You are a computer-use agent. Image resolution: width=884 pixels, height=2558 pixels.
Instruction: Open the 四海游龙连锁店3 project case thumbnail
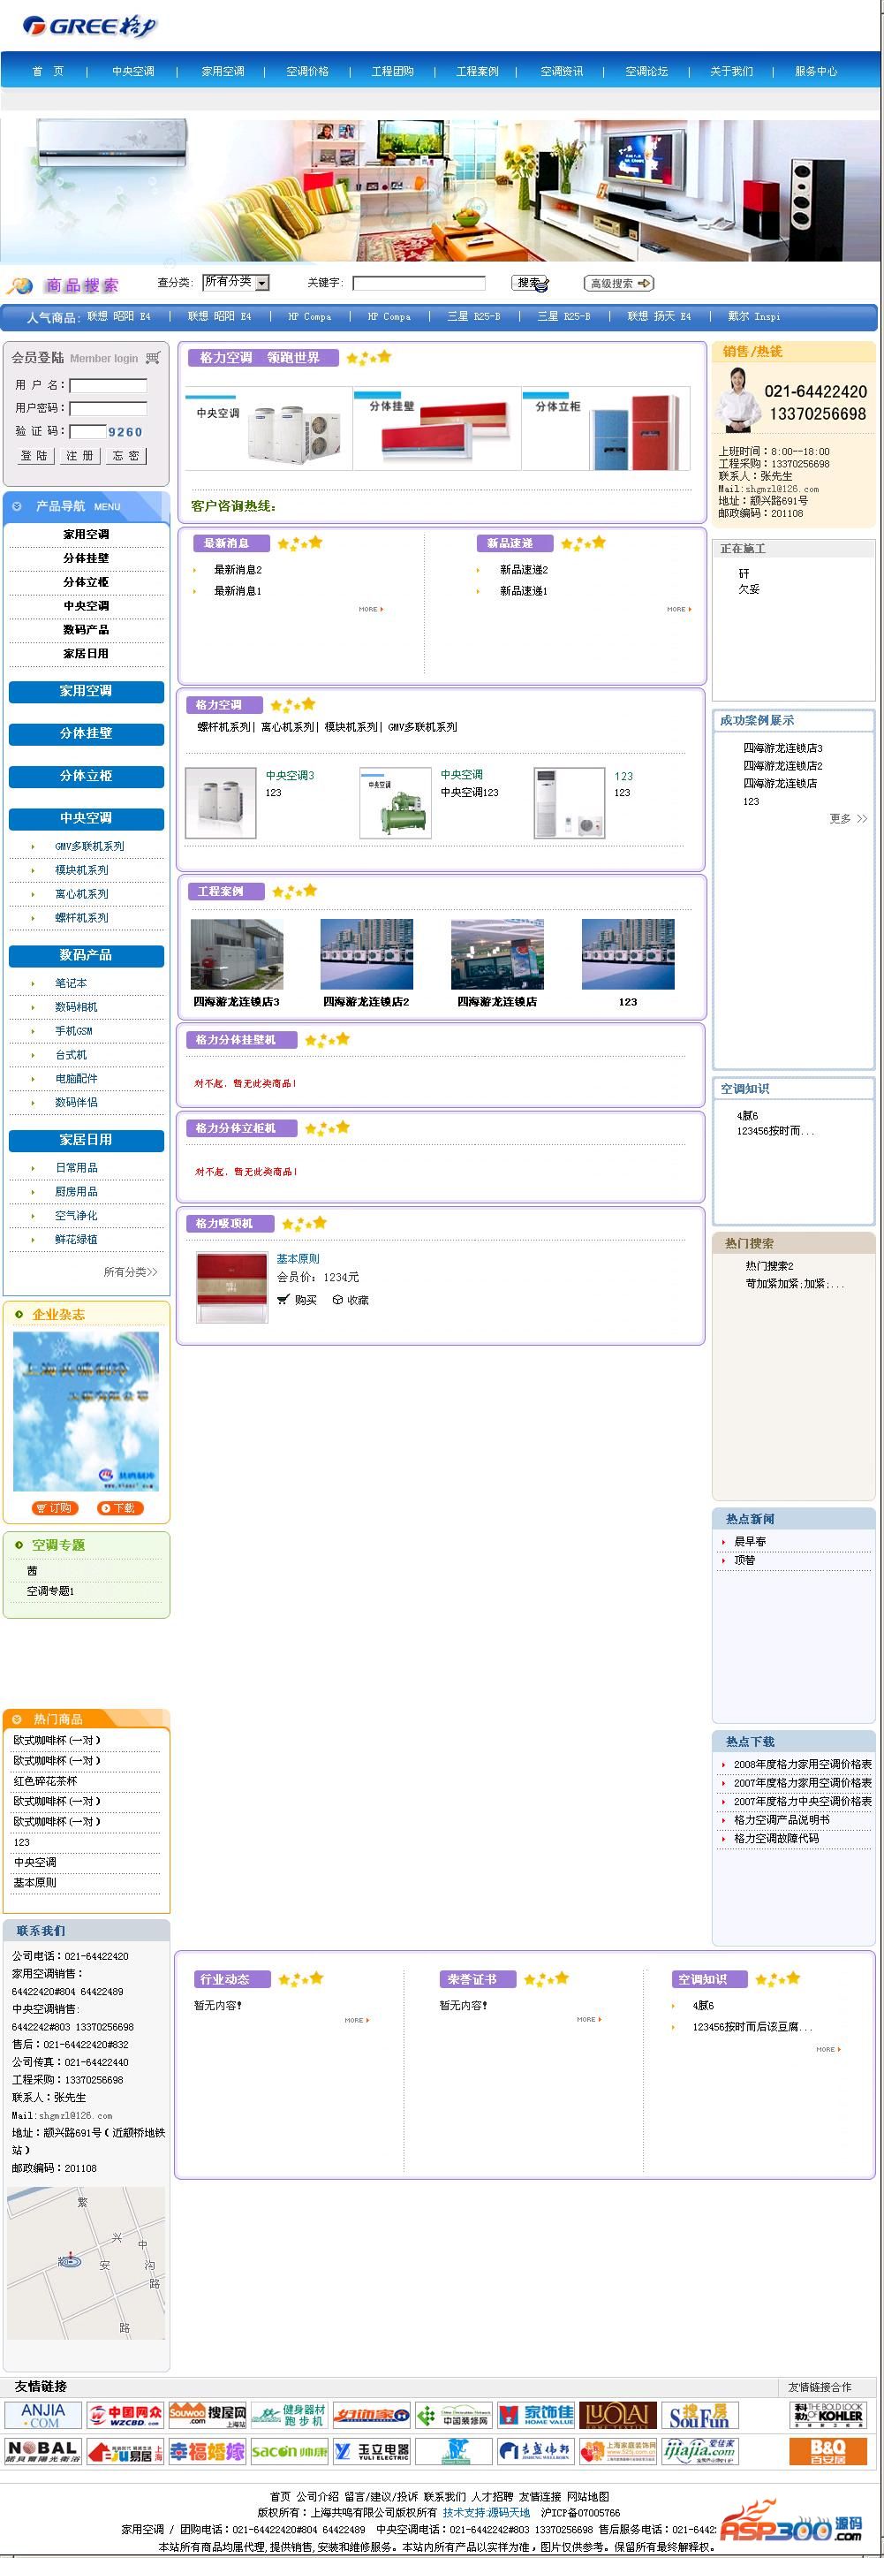point(236,954)
